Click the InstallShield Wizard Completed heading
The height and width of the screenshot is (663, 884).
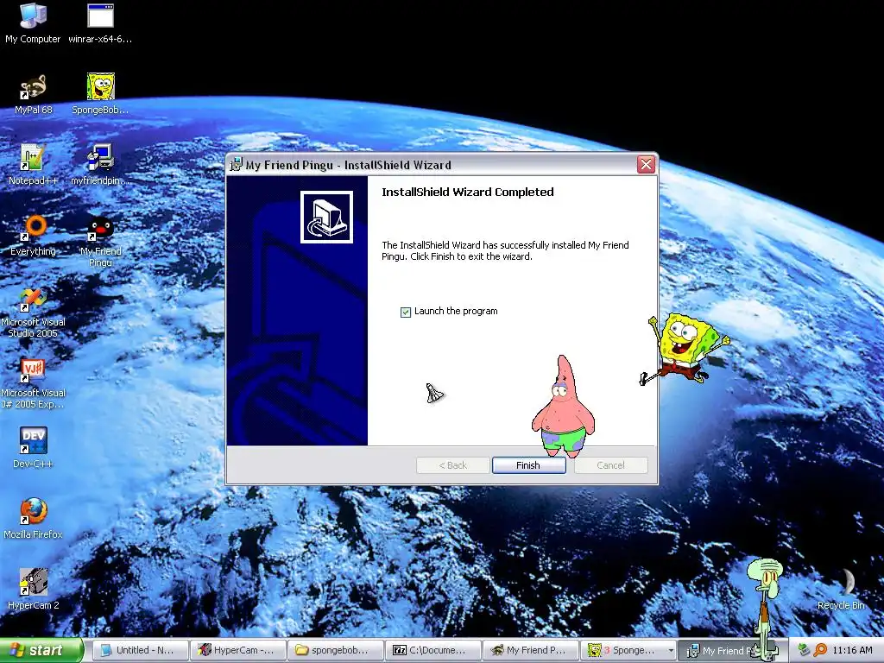(x=468, y=192)
